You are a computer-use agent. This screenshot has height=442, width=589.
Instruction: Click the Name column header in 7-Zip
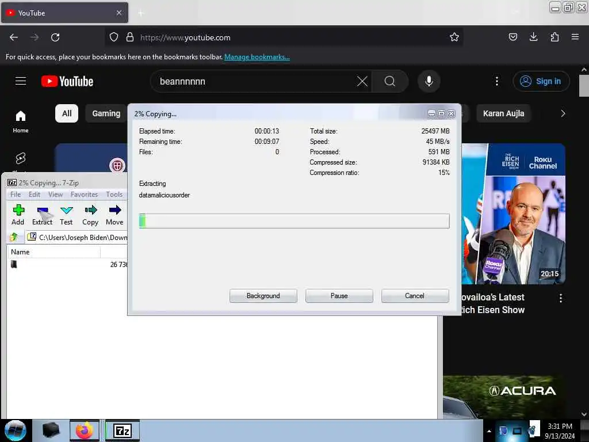(x=53, y=252)
